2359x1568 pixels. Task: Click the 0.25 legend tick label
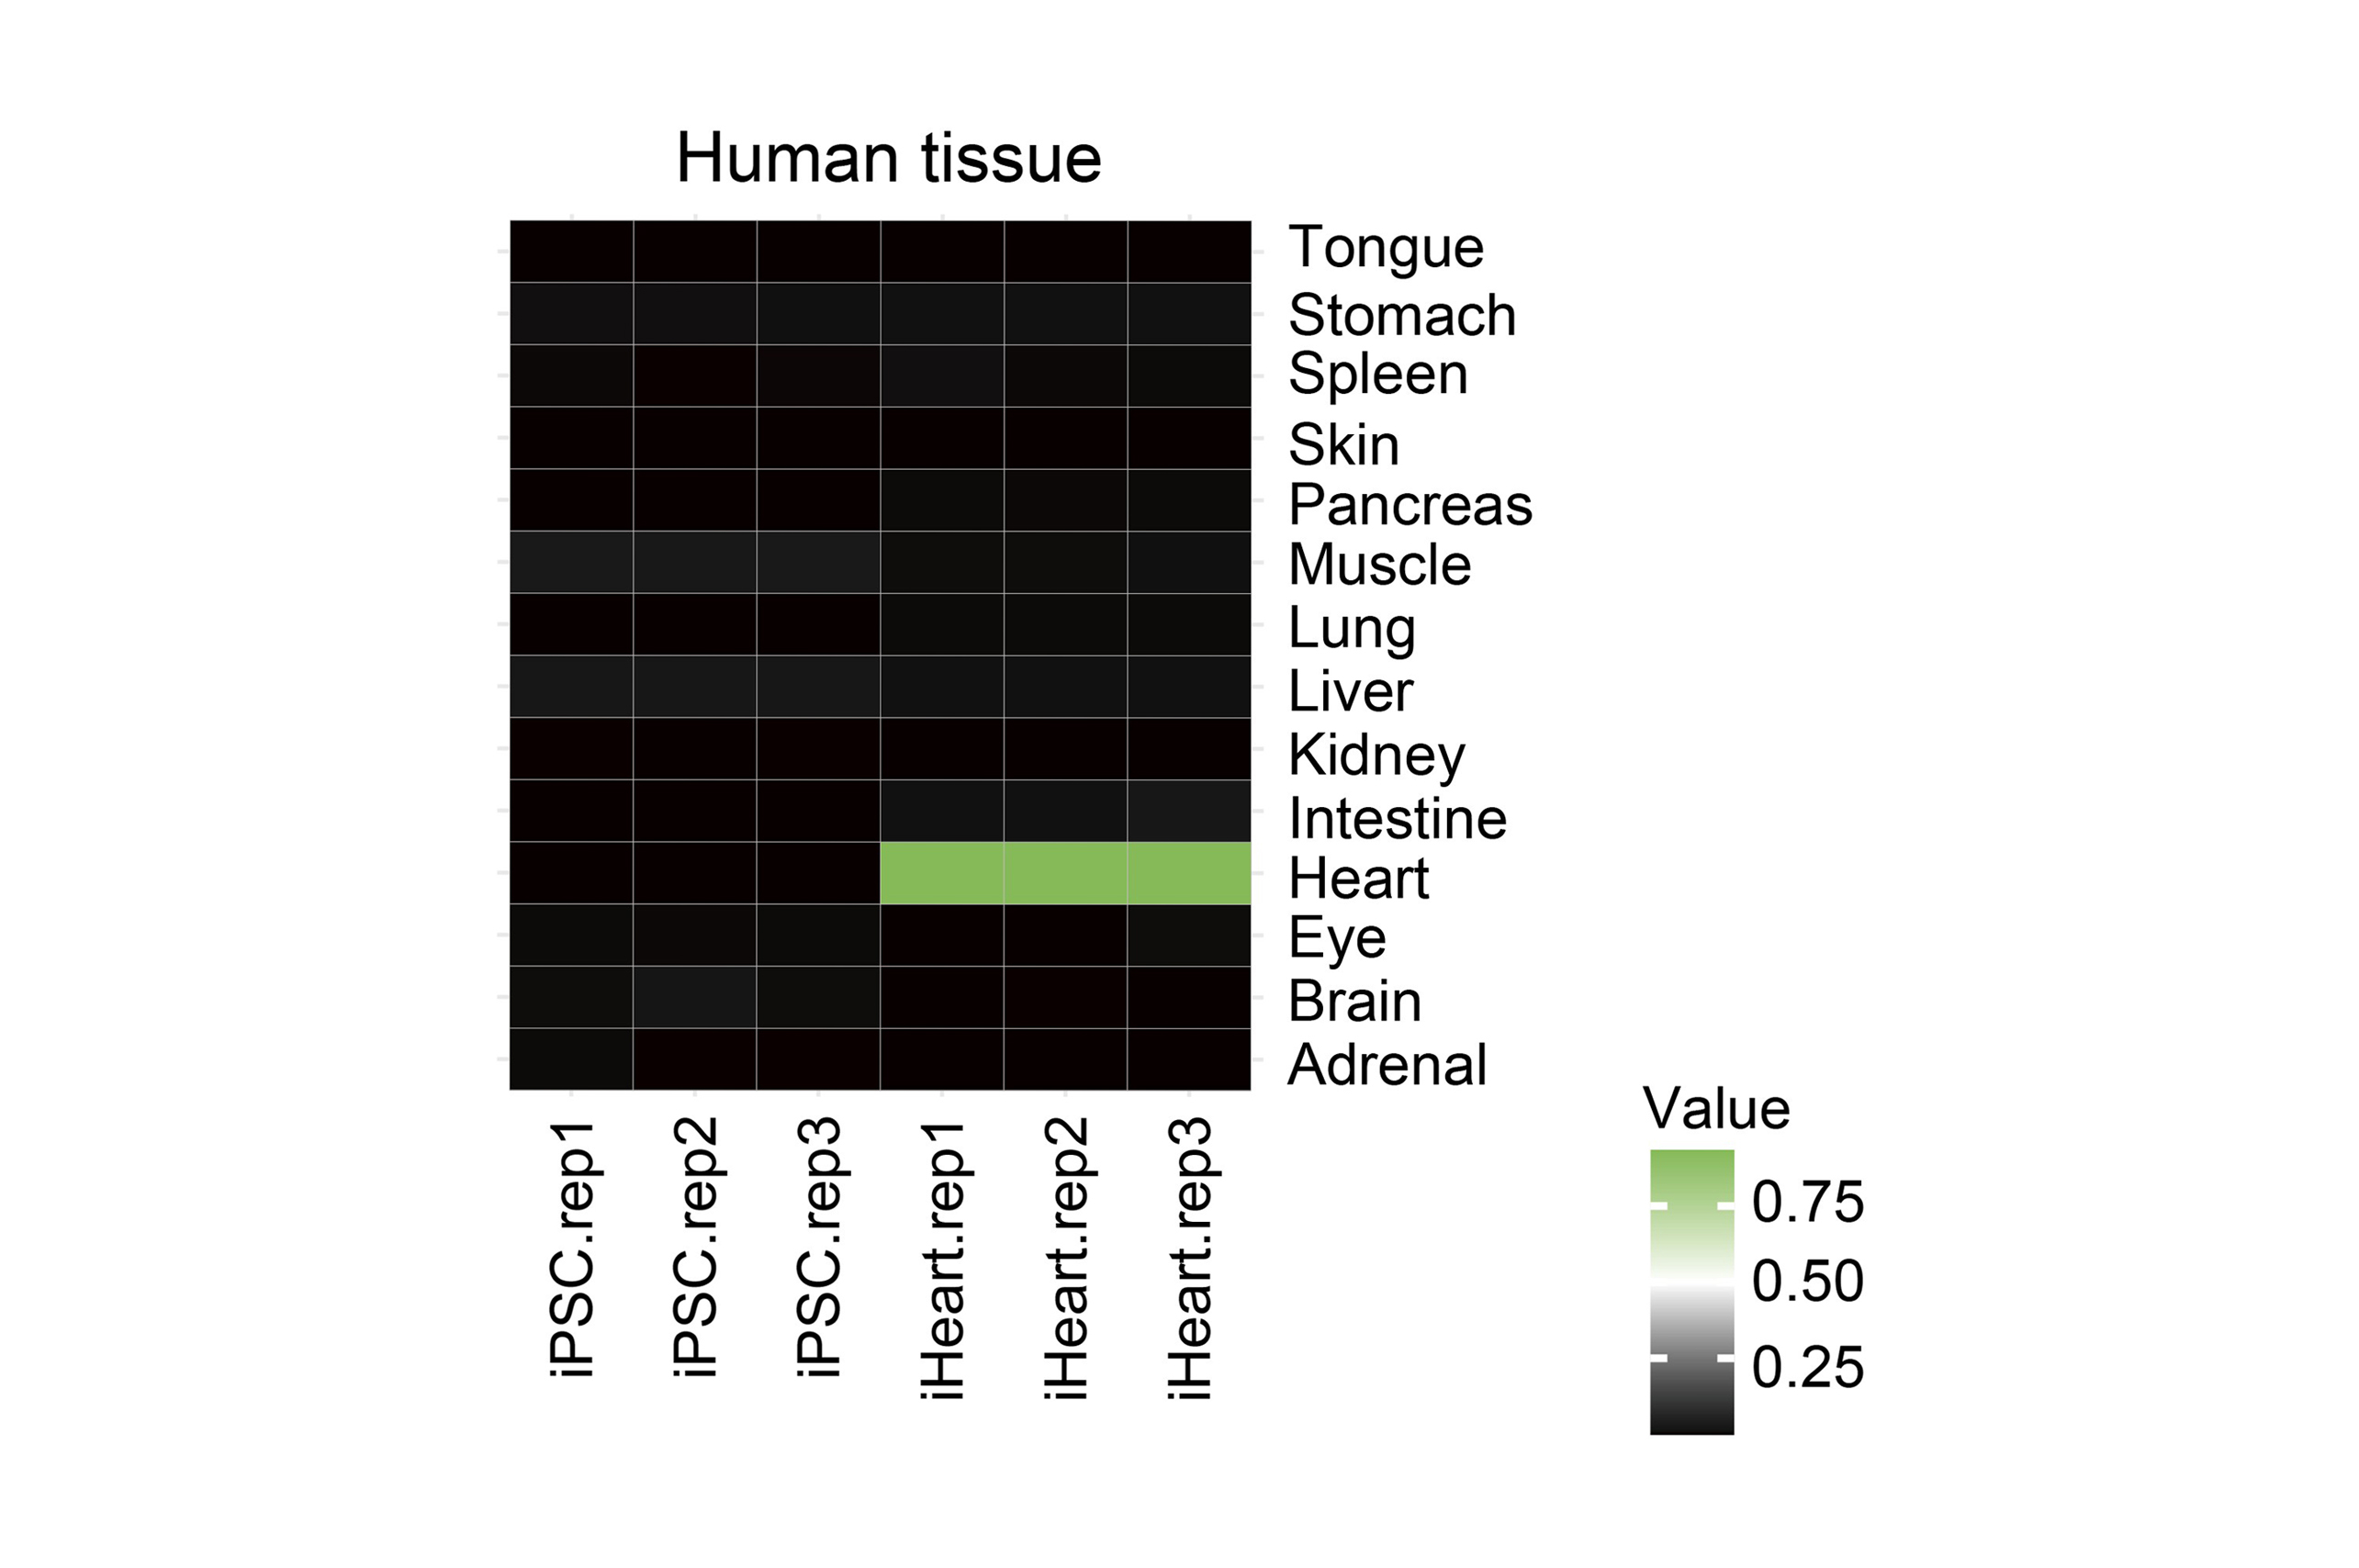[1808, 1367]
